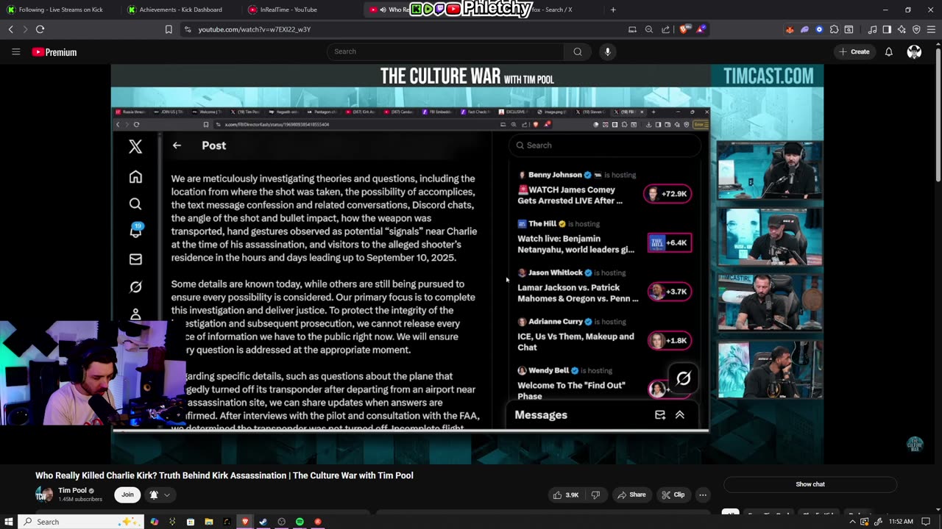Click the Create button
The height and width of the screenshot is (529, 942).
pos(854,51)
